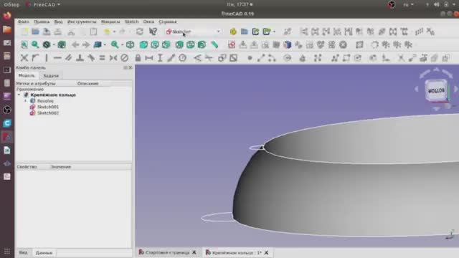Screen dimensions: 459x258
Task: Click the navigation cube face
Action: coord(436,91)
